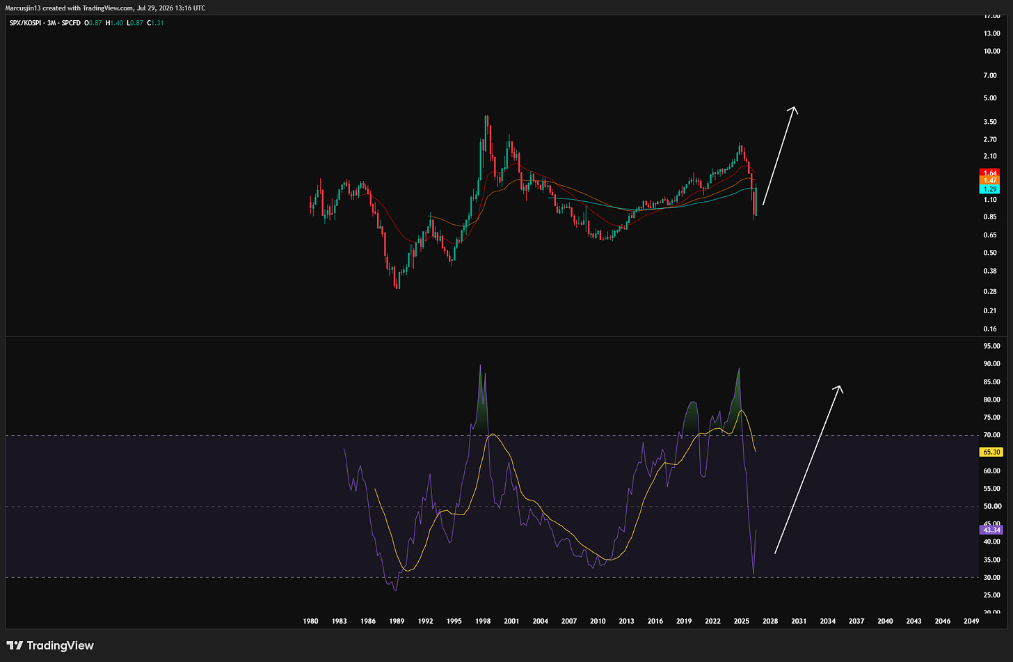This screenshot has height=662, width=1013.
Task: Click the purple 43.34 oscillator value tag
Action: 991,530
